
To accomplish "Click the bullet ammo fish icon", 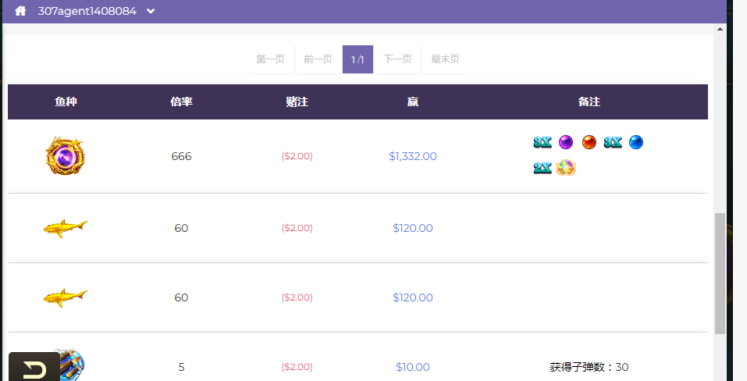I will (x=72, y=362).
